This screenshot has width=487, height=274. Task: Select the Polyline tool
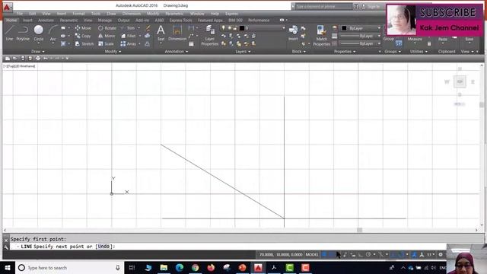point(23,33)
